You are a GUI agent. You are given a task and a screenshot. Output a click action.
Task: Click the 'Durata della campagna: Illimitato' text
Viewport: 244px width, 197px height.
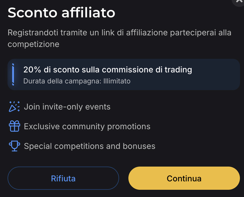pos(77,81)
